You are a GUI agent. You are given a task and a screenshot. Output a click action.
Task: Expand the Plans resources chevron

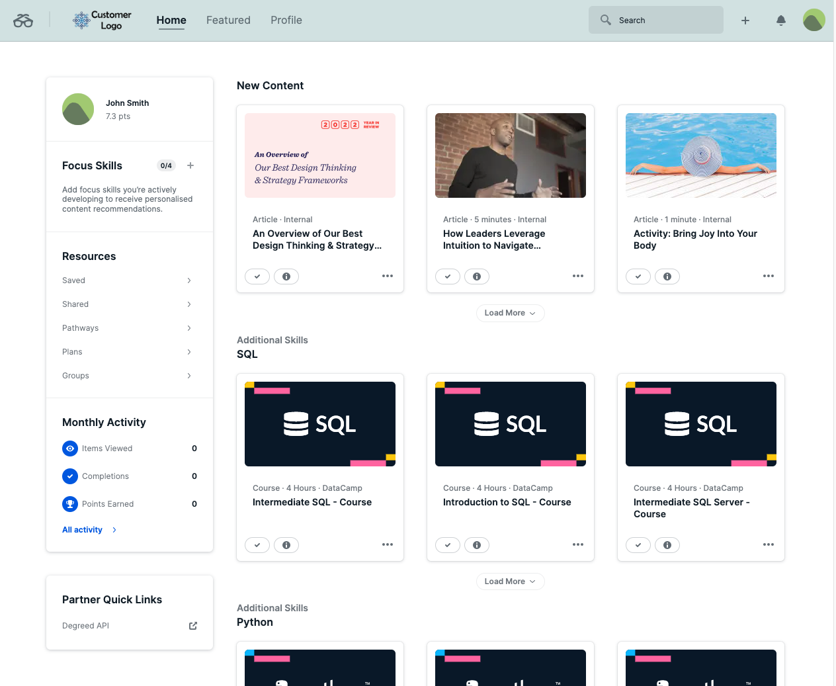point(189,352)
